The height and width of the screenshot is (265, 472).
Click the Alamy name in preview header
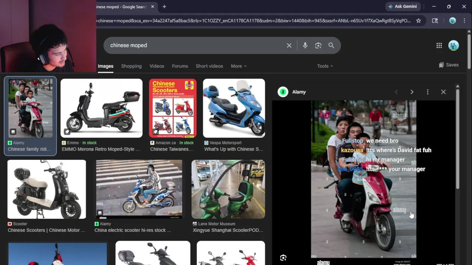tap(299, 92)
